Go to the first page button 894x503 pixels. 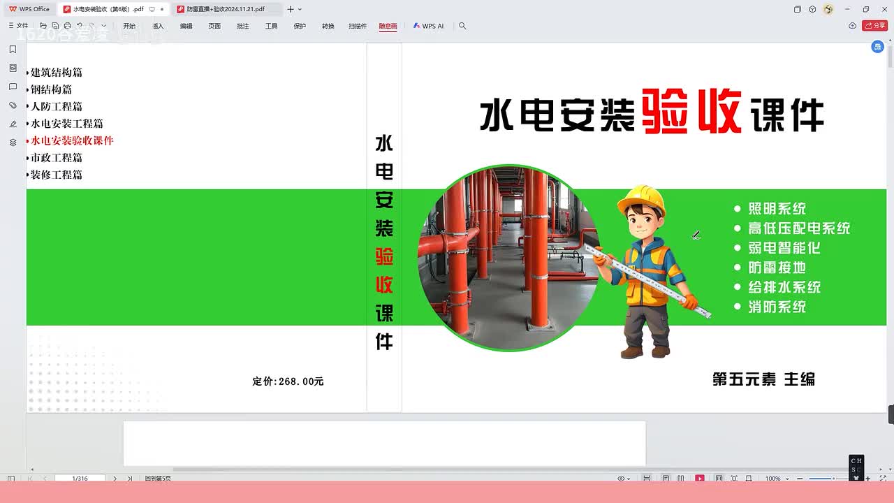pyautogui.click(x=29, y=479)
